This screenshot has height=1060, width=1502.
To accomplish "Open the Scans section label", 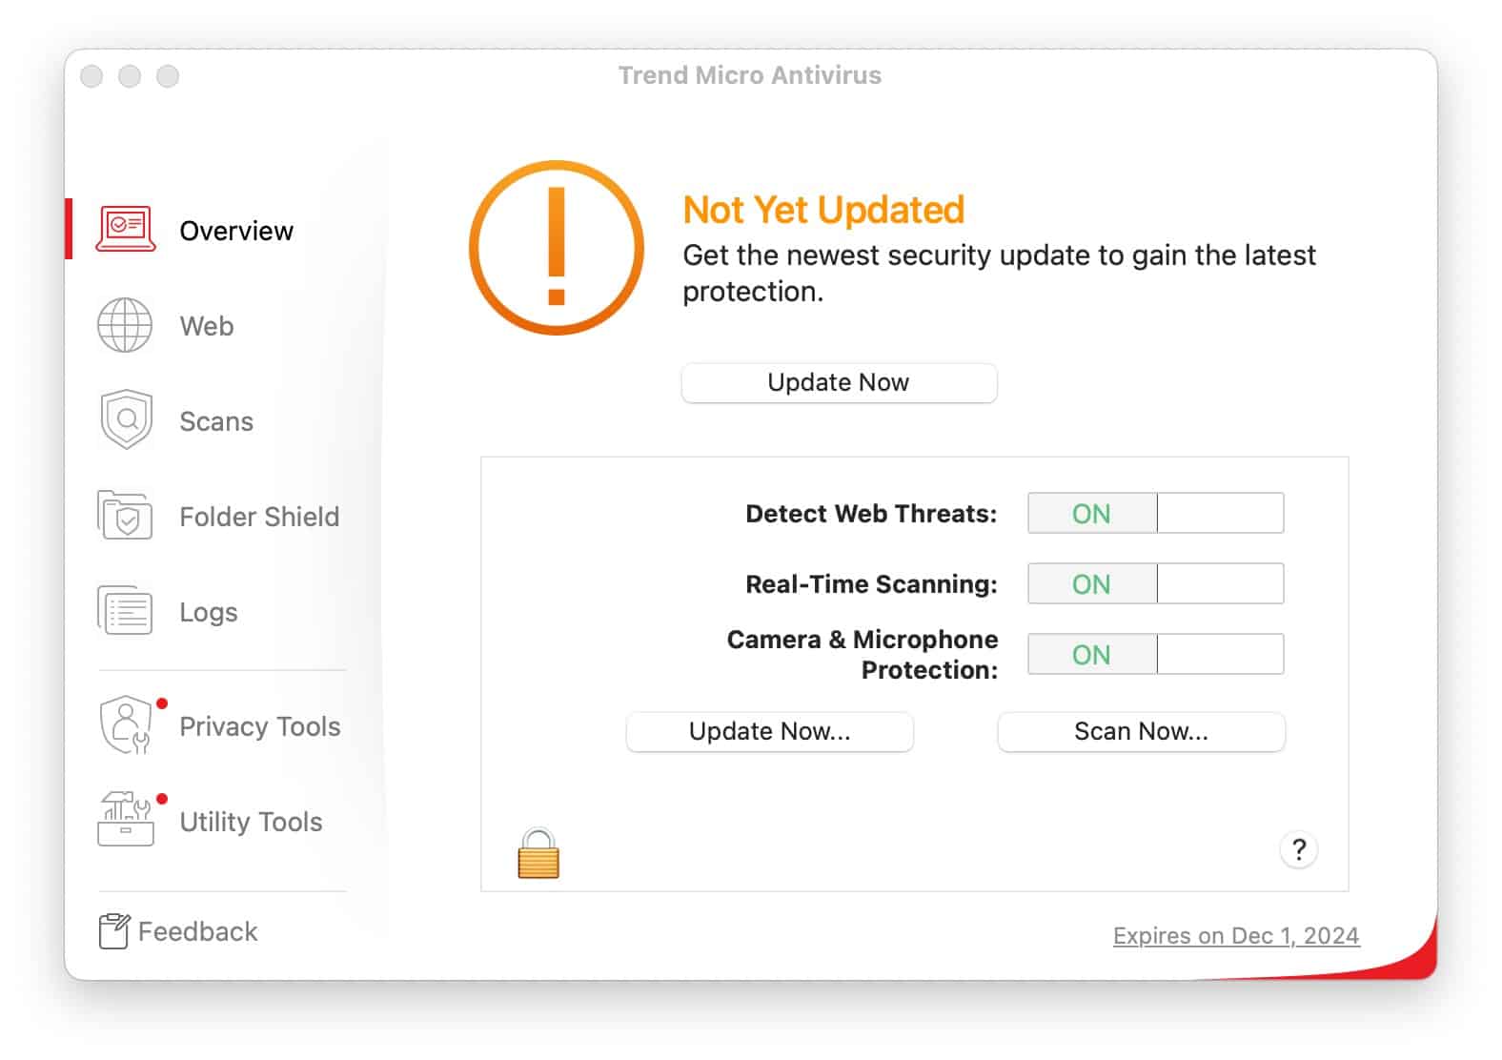I will 216,421.
